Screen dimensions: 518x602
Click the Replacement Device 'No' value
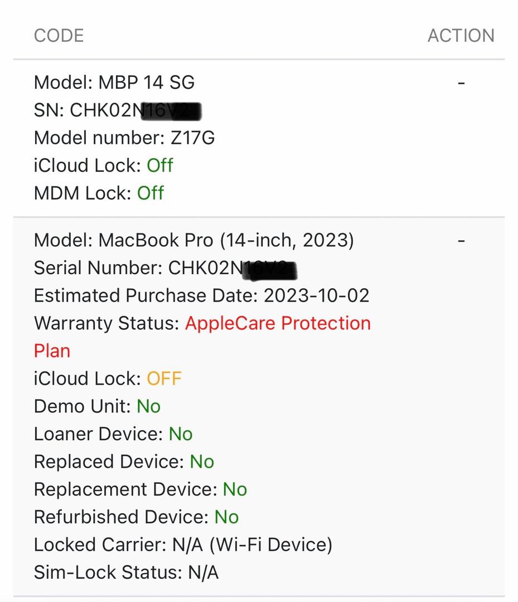click(x=235, y=489)
